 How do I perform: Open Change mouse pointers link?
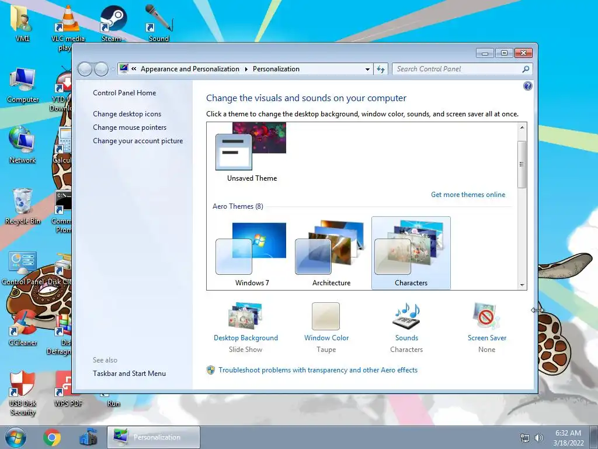(130, 127)
